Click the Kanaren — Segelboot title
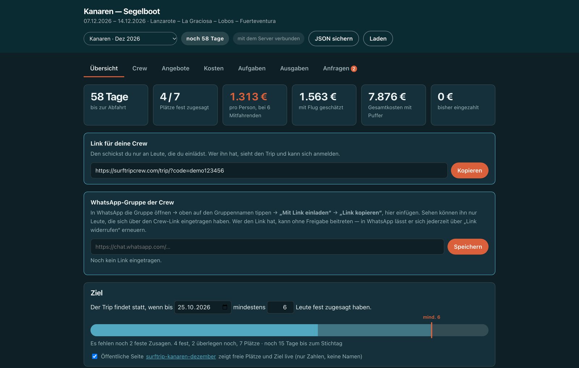The height and width of the screenshot is (368, 579). [x=122, y=12]
